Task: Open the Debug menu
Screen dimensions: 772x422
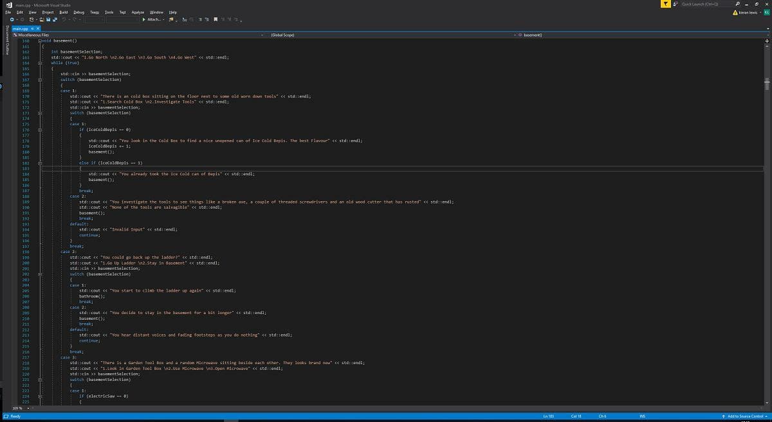Action: [79, 12]
